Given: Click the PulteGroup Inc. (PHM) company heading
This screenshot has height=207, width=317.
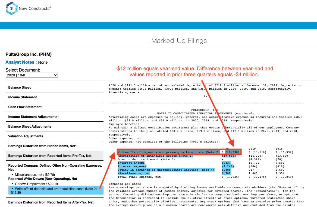Looking at the screenshot, I should click(29, 54).
